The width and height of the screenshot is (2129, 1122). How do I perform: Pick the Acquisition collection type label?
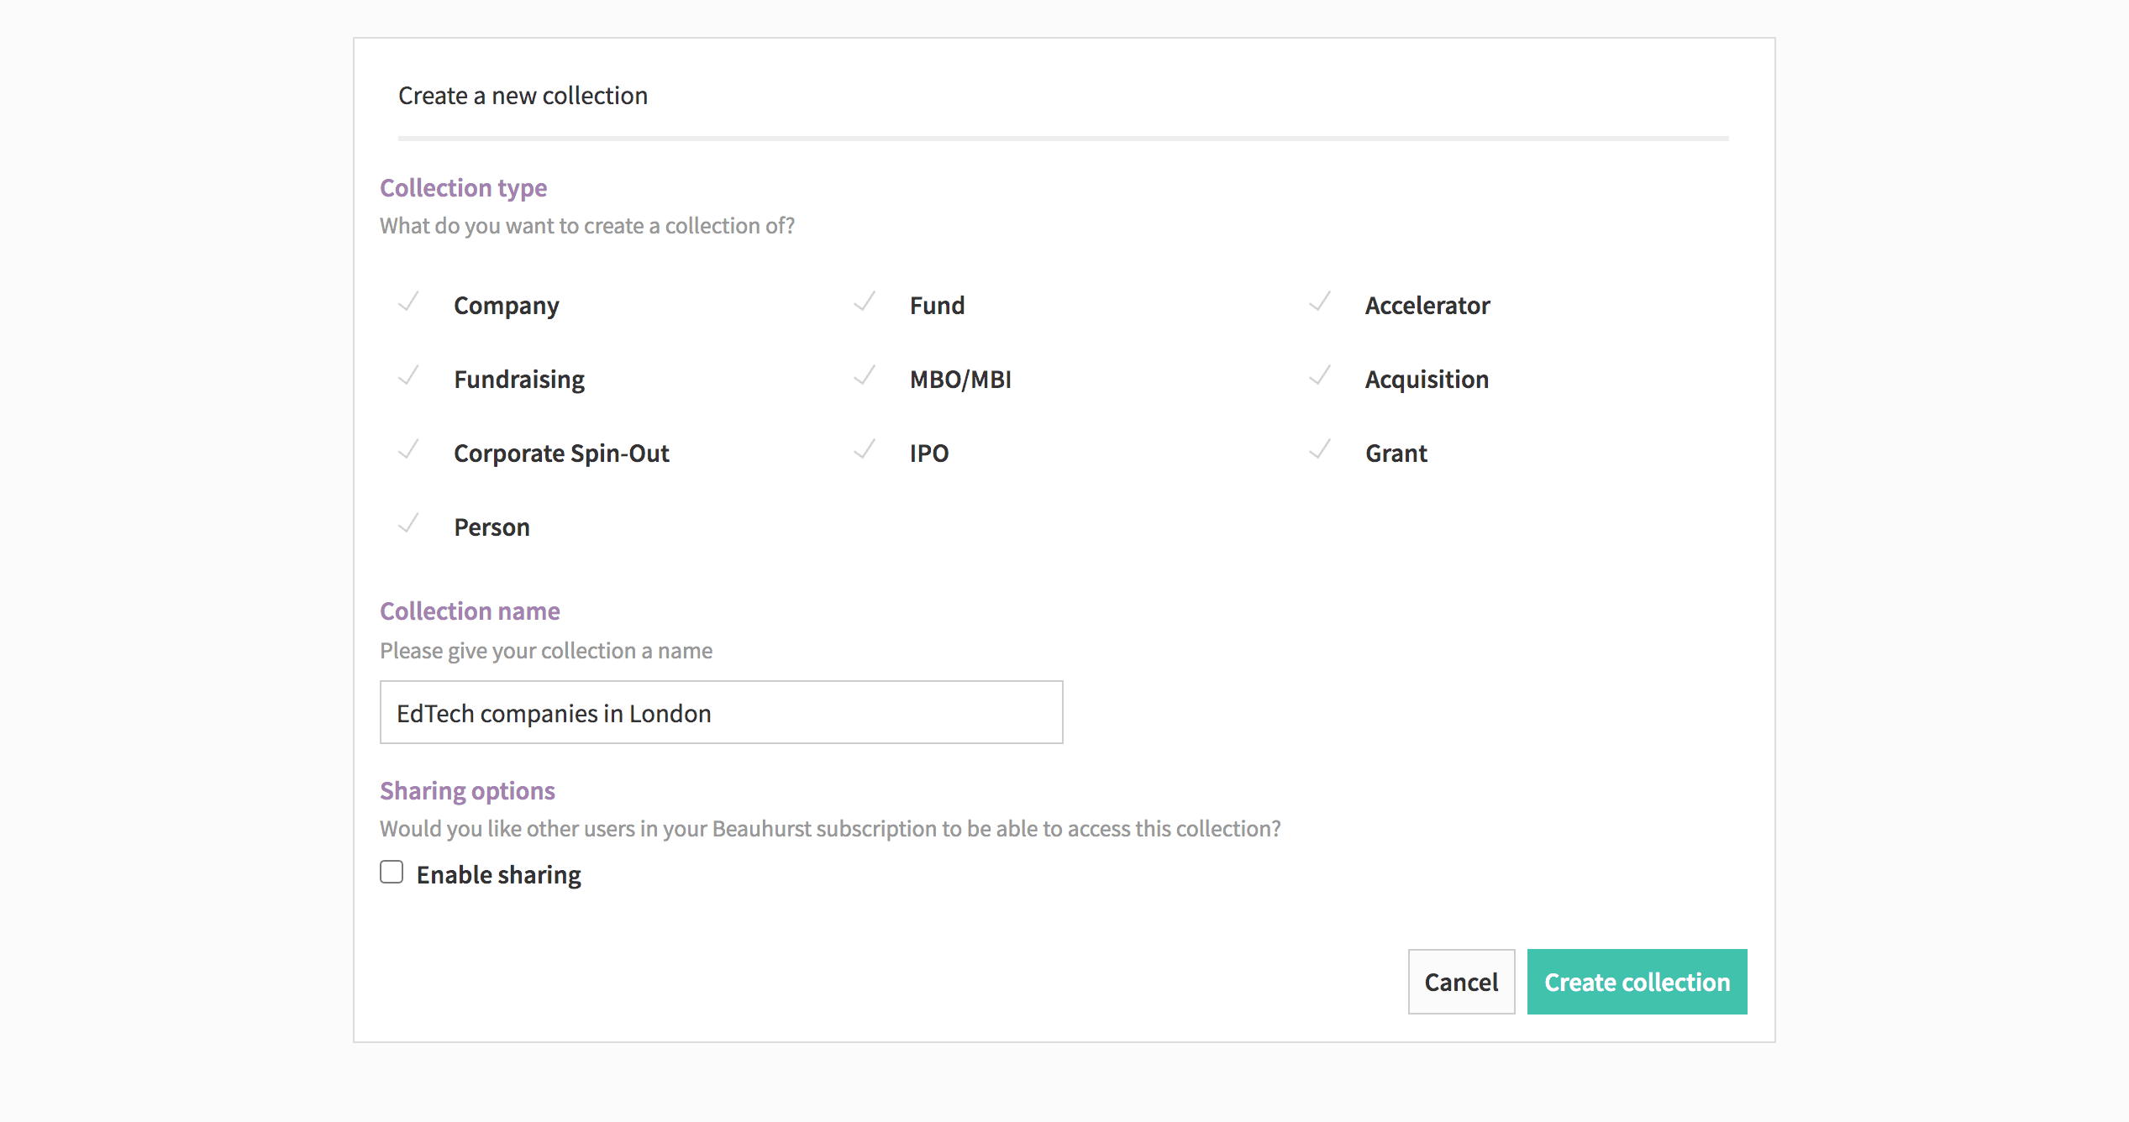pos(1427,380)
